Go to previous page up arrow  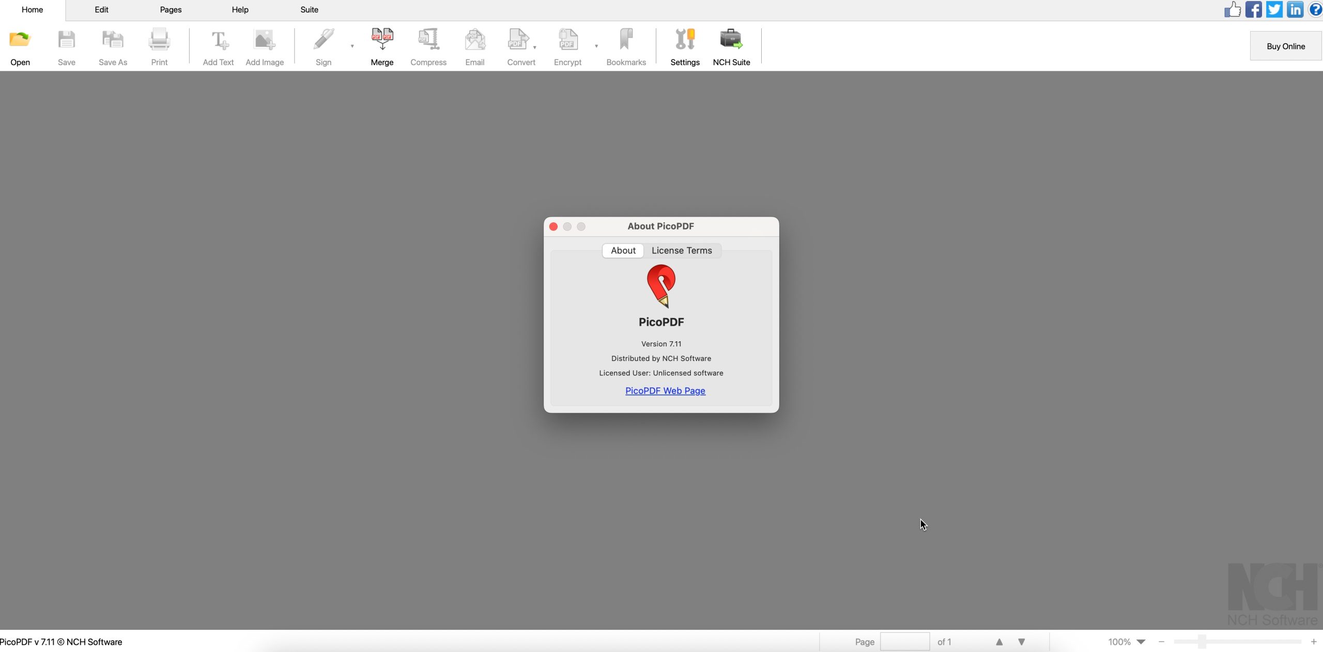tap(999, 642)
